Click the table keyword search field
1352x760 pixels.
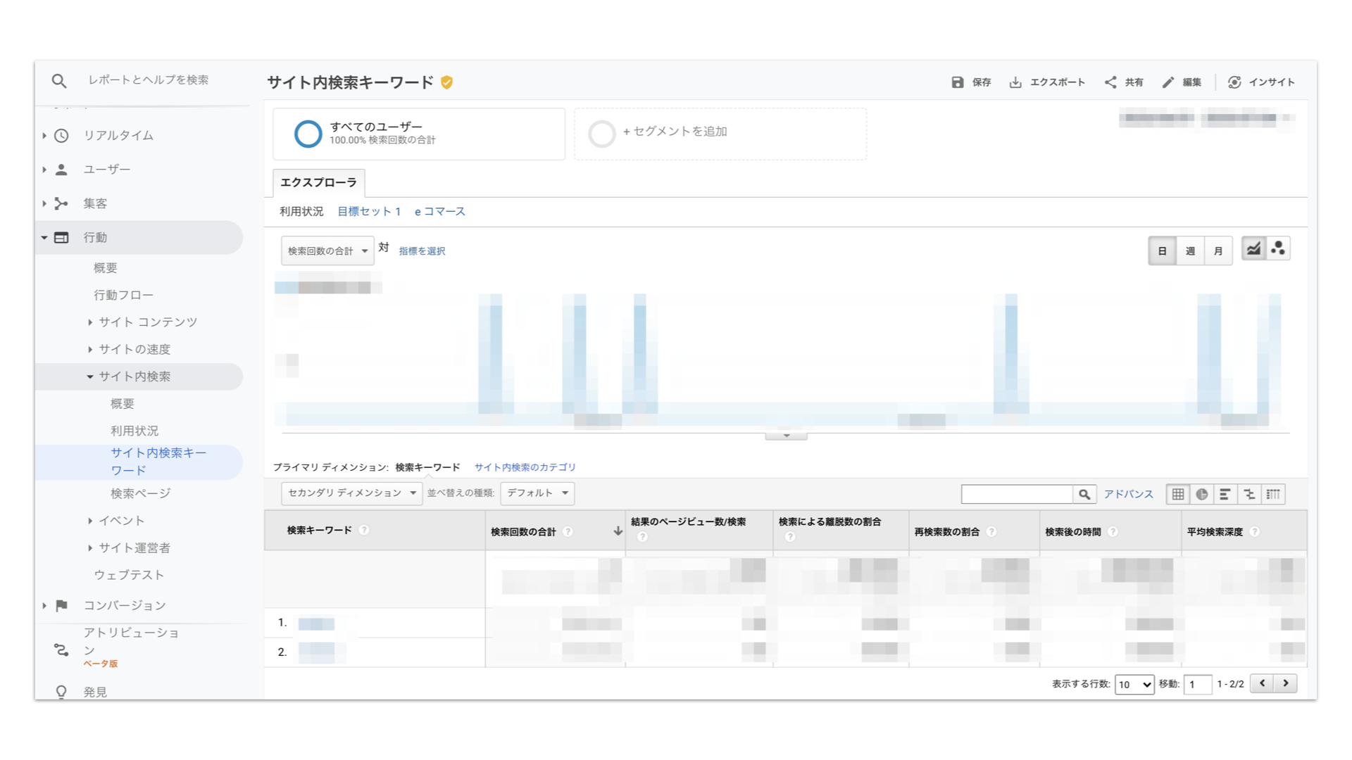(x=1018, y=495)
